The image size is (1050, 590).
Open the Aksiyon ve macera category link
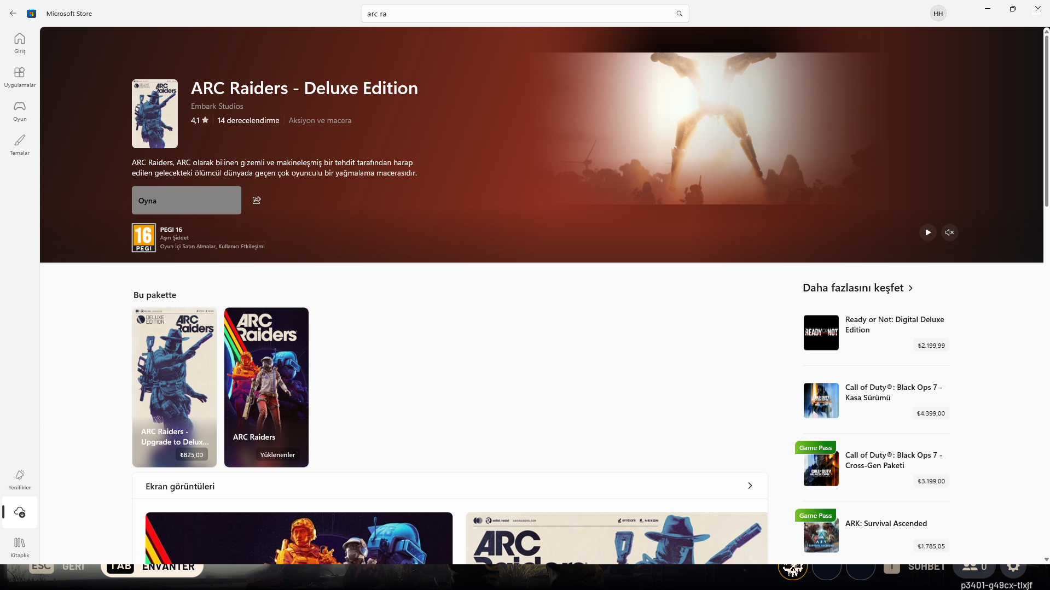320,120
